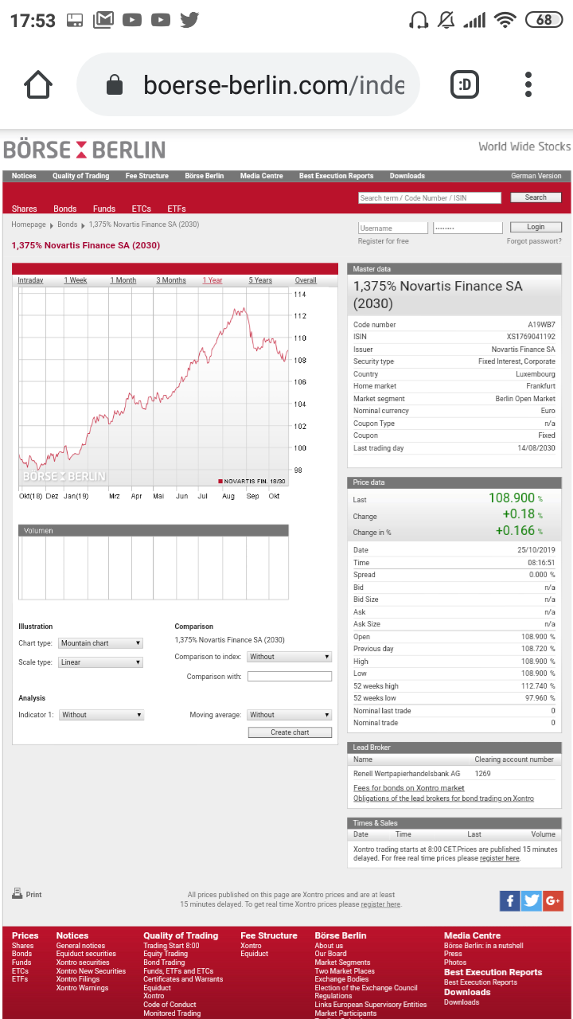Tap Gmail notification icon in status bar
This screenshot has height=1019, width=573.
pos(103,20)
